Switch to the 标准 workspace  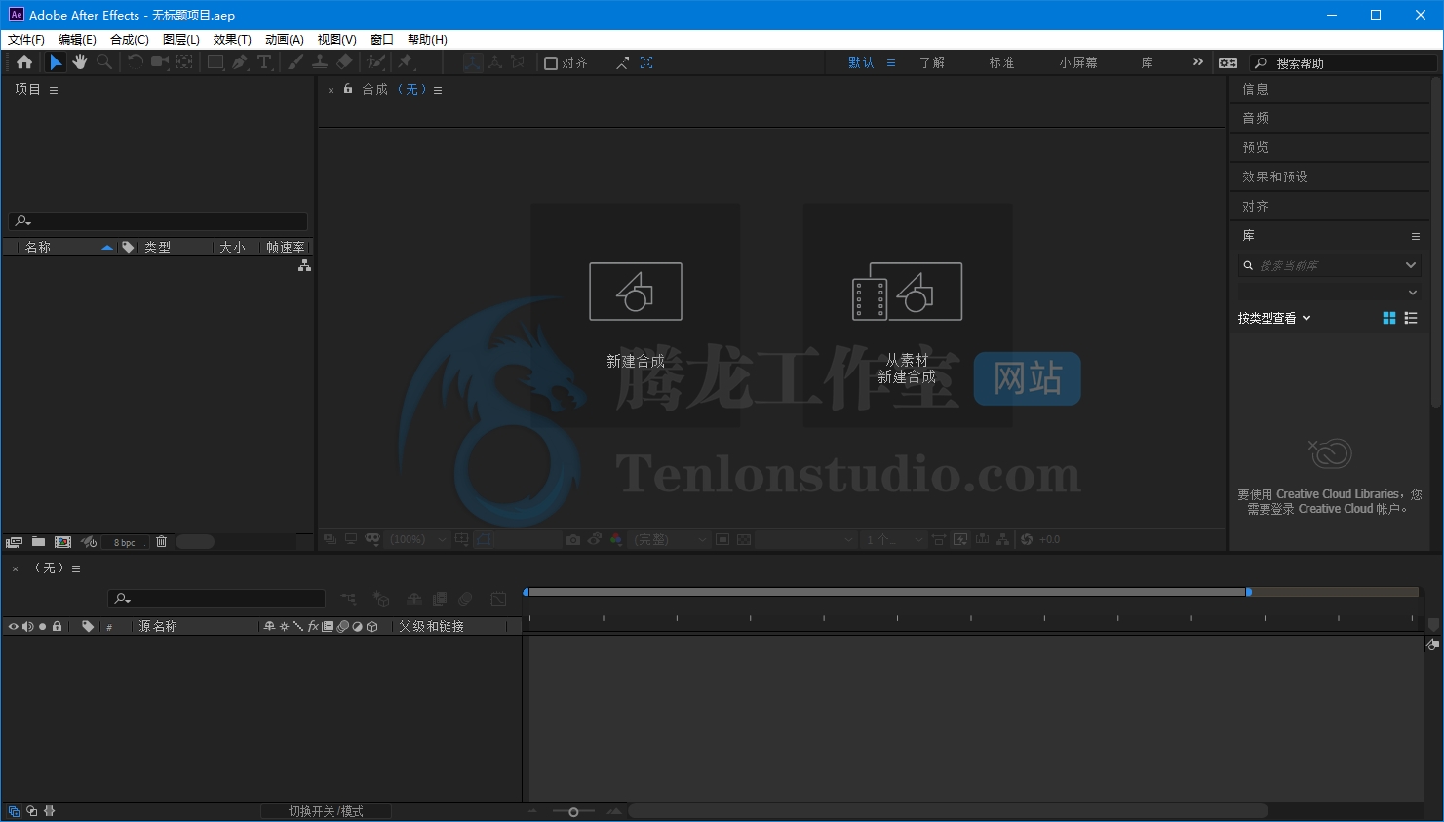tap(1002, 62)
